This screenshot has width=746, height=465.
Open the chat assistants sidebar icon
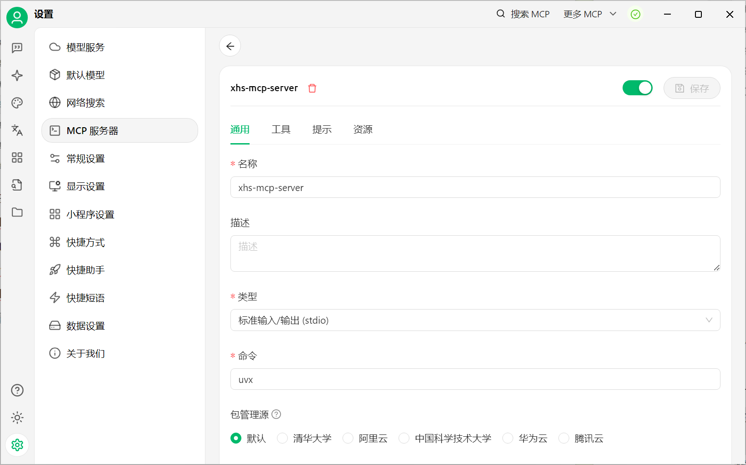[x=17, y=48]
